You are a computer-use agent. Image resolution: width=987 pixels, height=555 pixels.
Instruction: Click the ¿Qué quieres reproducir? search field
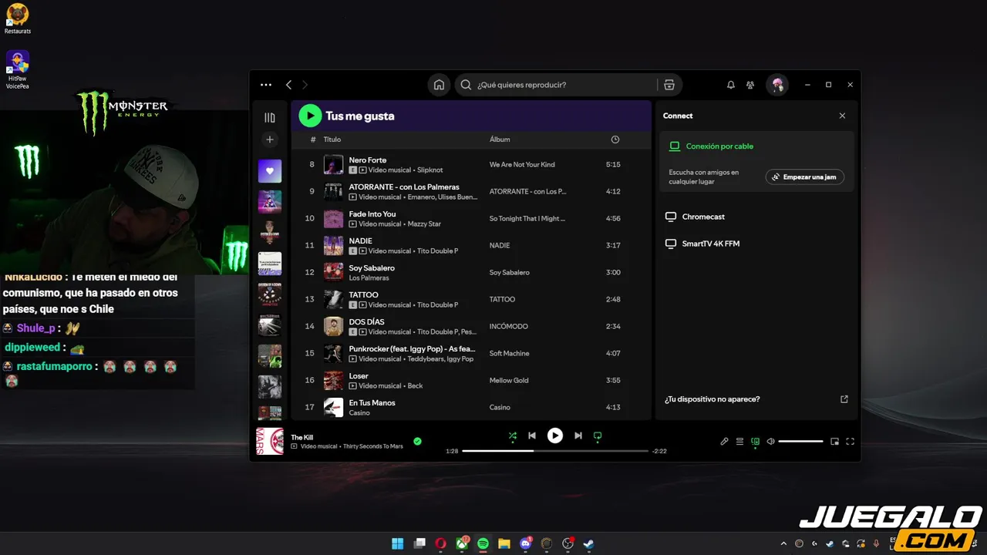[556, 85]
